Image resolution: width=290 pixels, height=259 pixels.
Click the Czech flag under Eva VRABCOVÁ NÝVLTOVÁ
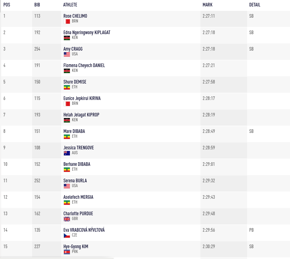[67, 235]
